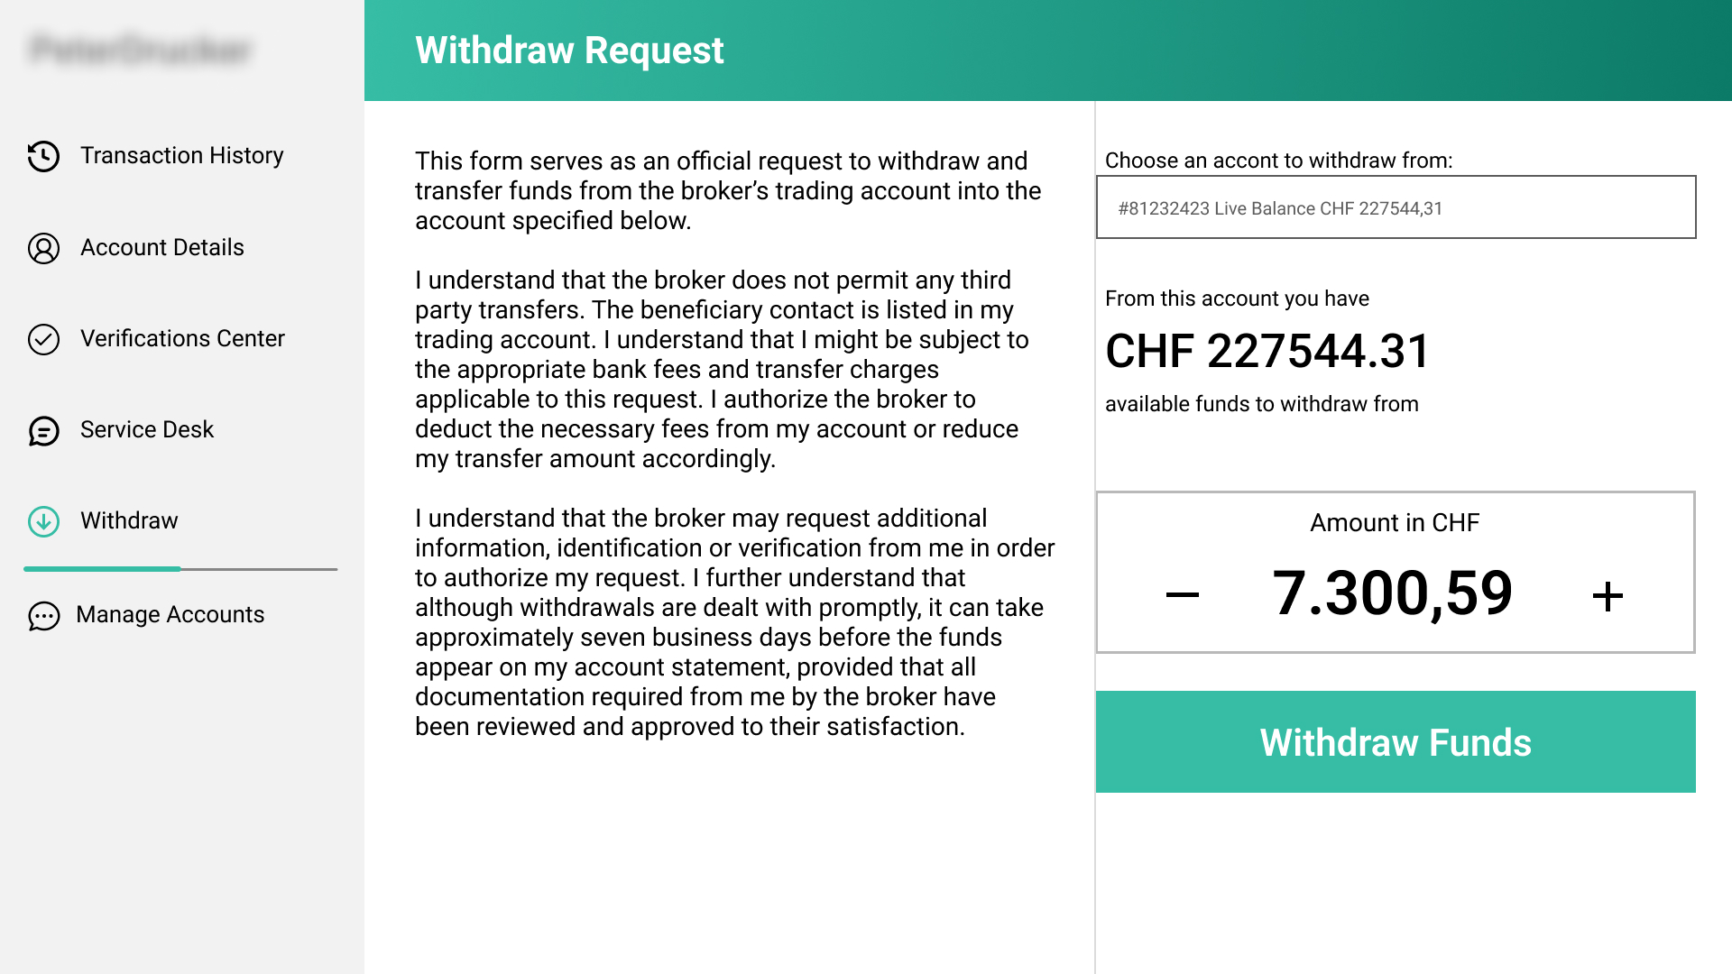Image resolution: width=1732 pixels, height=974 pixels.
Task: Open the account selection dropdown
Action: (x=1396, y=207)
